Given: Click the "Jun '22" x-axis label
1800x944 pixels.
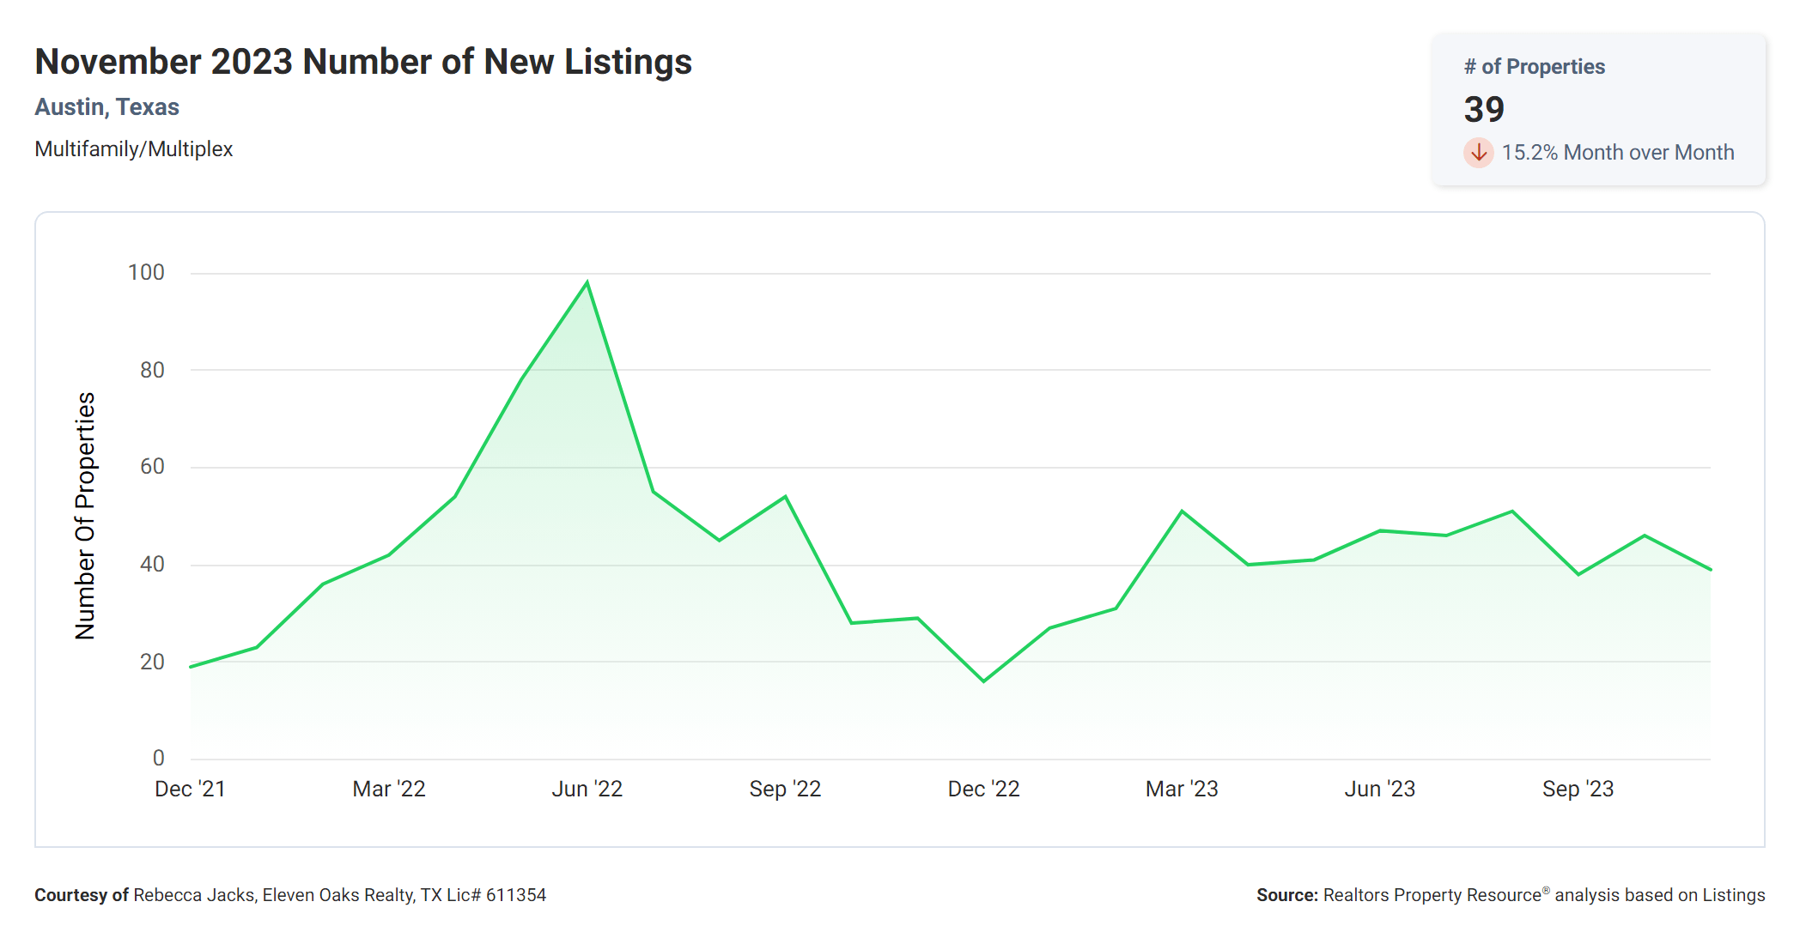Looking at the screenshot, I should [x=587, y=789].
